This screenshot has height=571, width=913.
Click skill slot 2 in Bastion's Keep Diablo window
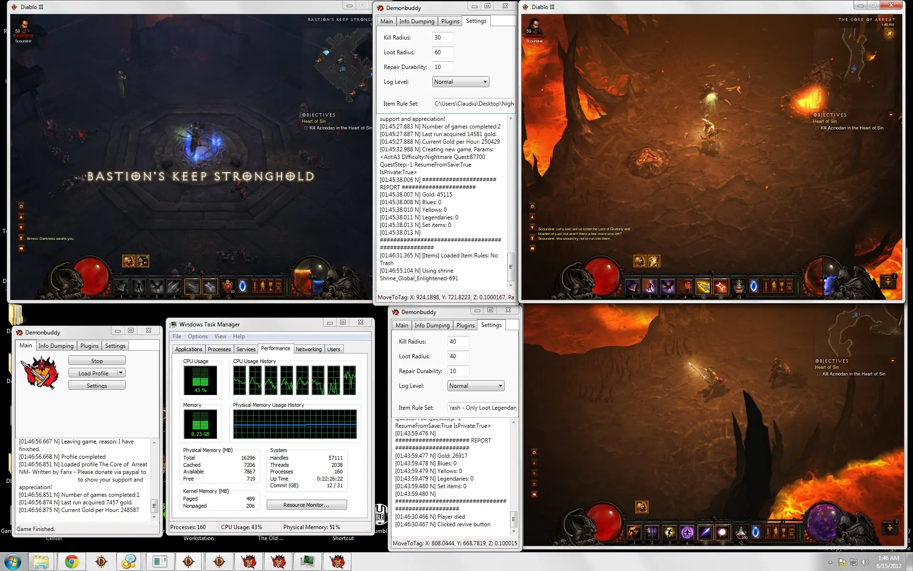tap(138, 286)
